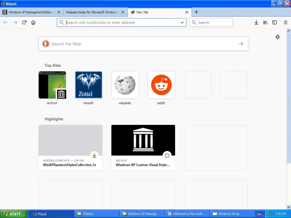Go back using the back arrow
Viewport: 291px width, 218px height.
click(6, 22)
